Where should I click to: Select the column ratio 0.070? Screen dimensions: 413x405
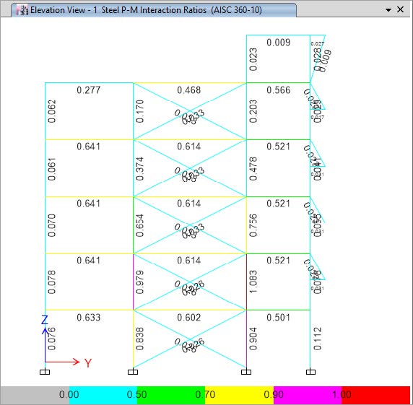(52, 225)
